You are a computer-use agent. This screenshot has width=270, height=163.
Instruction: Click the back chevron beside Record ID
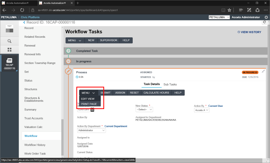click(x=24, y=23)
